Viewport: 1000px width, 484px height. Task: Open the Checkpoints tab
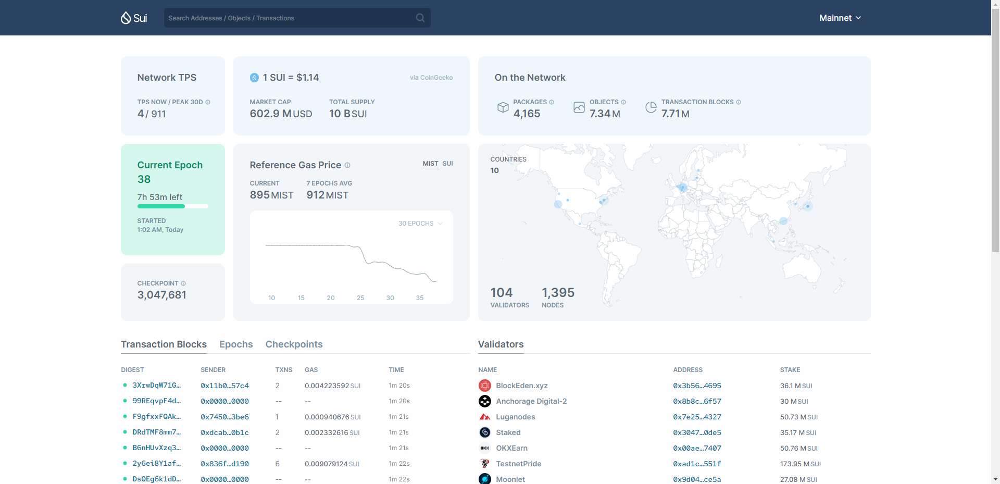click(x=294, y=344)
